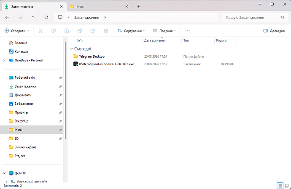Unpin Робочий стіл pin icon

click(x=60, y=77)
